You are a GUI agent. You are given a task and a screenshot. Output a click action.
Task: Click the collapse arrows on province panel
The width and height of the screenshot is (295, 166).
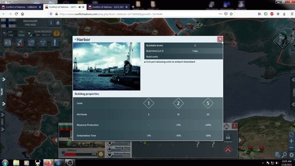(227, 126)
